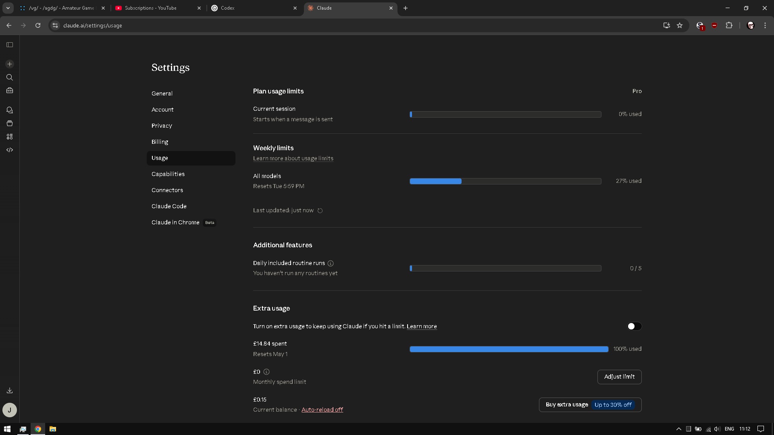This screenshot has width=774, height=435.
Task: Open the sidebar toggle panel icon
Action: [x=10, y=45]
